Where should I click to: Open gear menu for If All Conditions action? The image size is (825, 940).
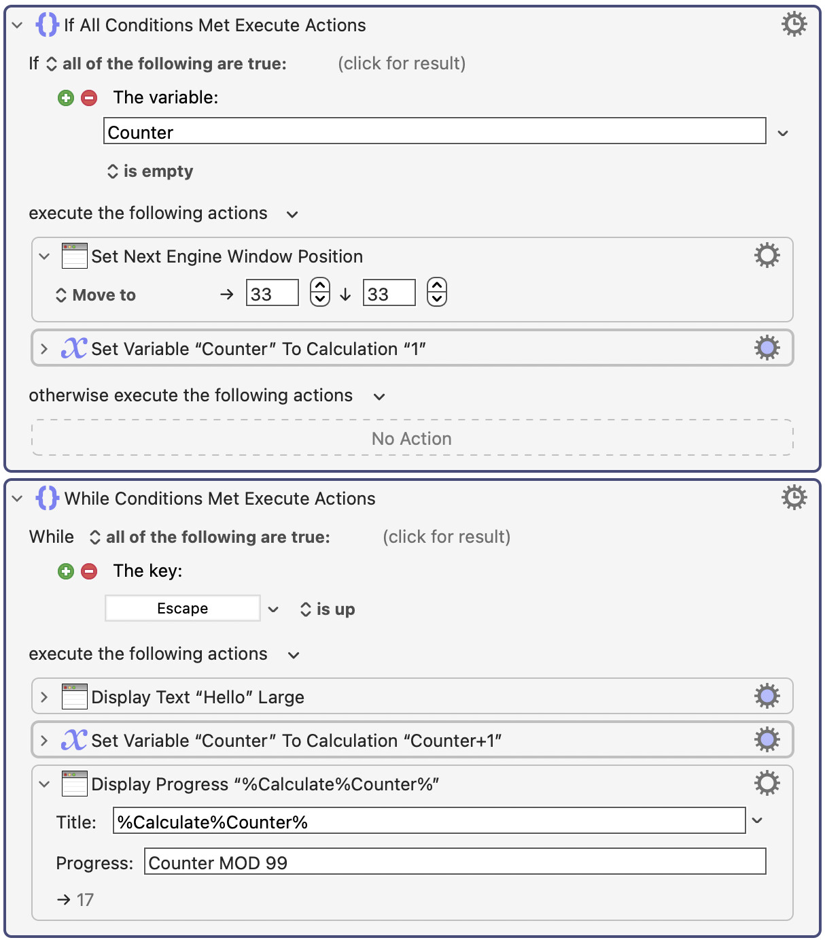794,24
